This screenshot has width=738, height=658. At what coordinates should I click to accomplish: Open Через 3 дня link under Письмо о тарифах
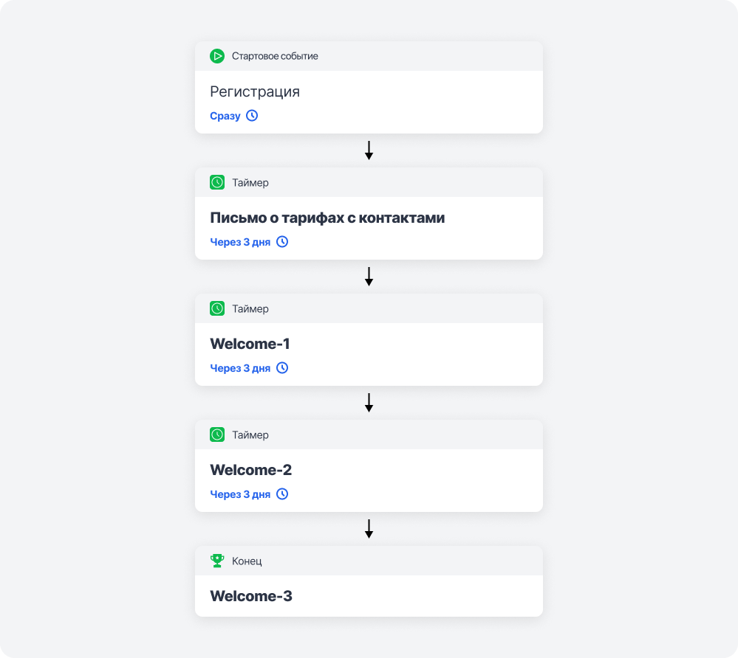(240, 242)
